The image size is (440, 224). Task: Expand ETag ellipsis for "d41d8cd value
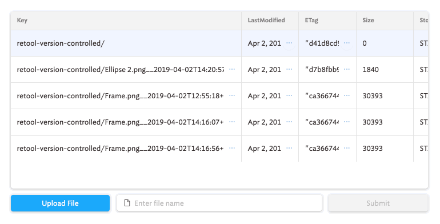(347, 43)
